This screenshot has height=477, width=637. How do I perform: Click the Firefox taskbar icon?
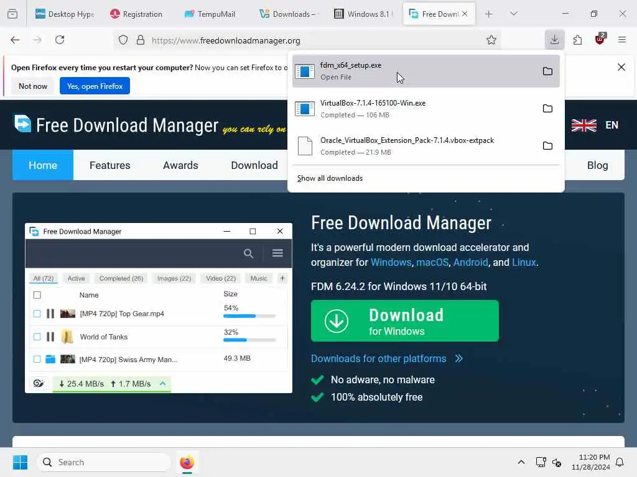click(x=187, y=462)
